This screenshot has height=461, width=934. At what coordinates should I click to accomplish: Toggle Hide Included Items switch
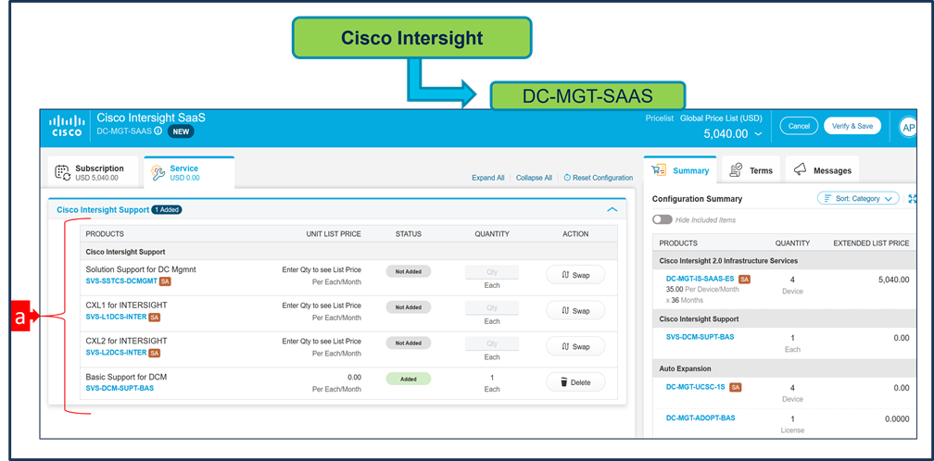point(662,219)
